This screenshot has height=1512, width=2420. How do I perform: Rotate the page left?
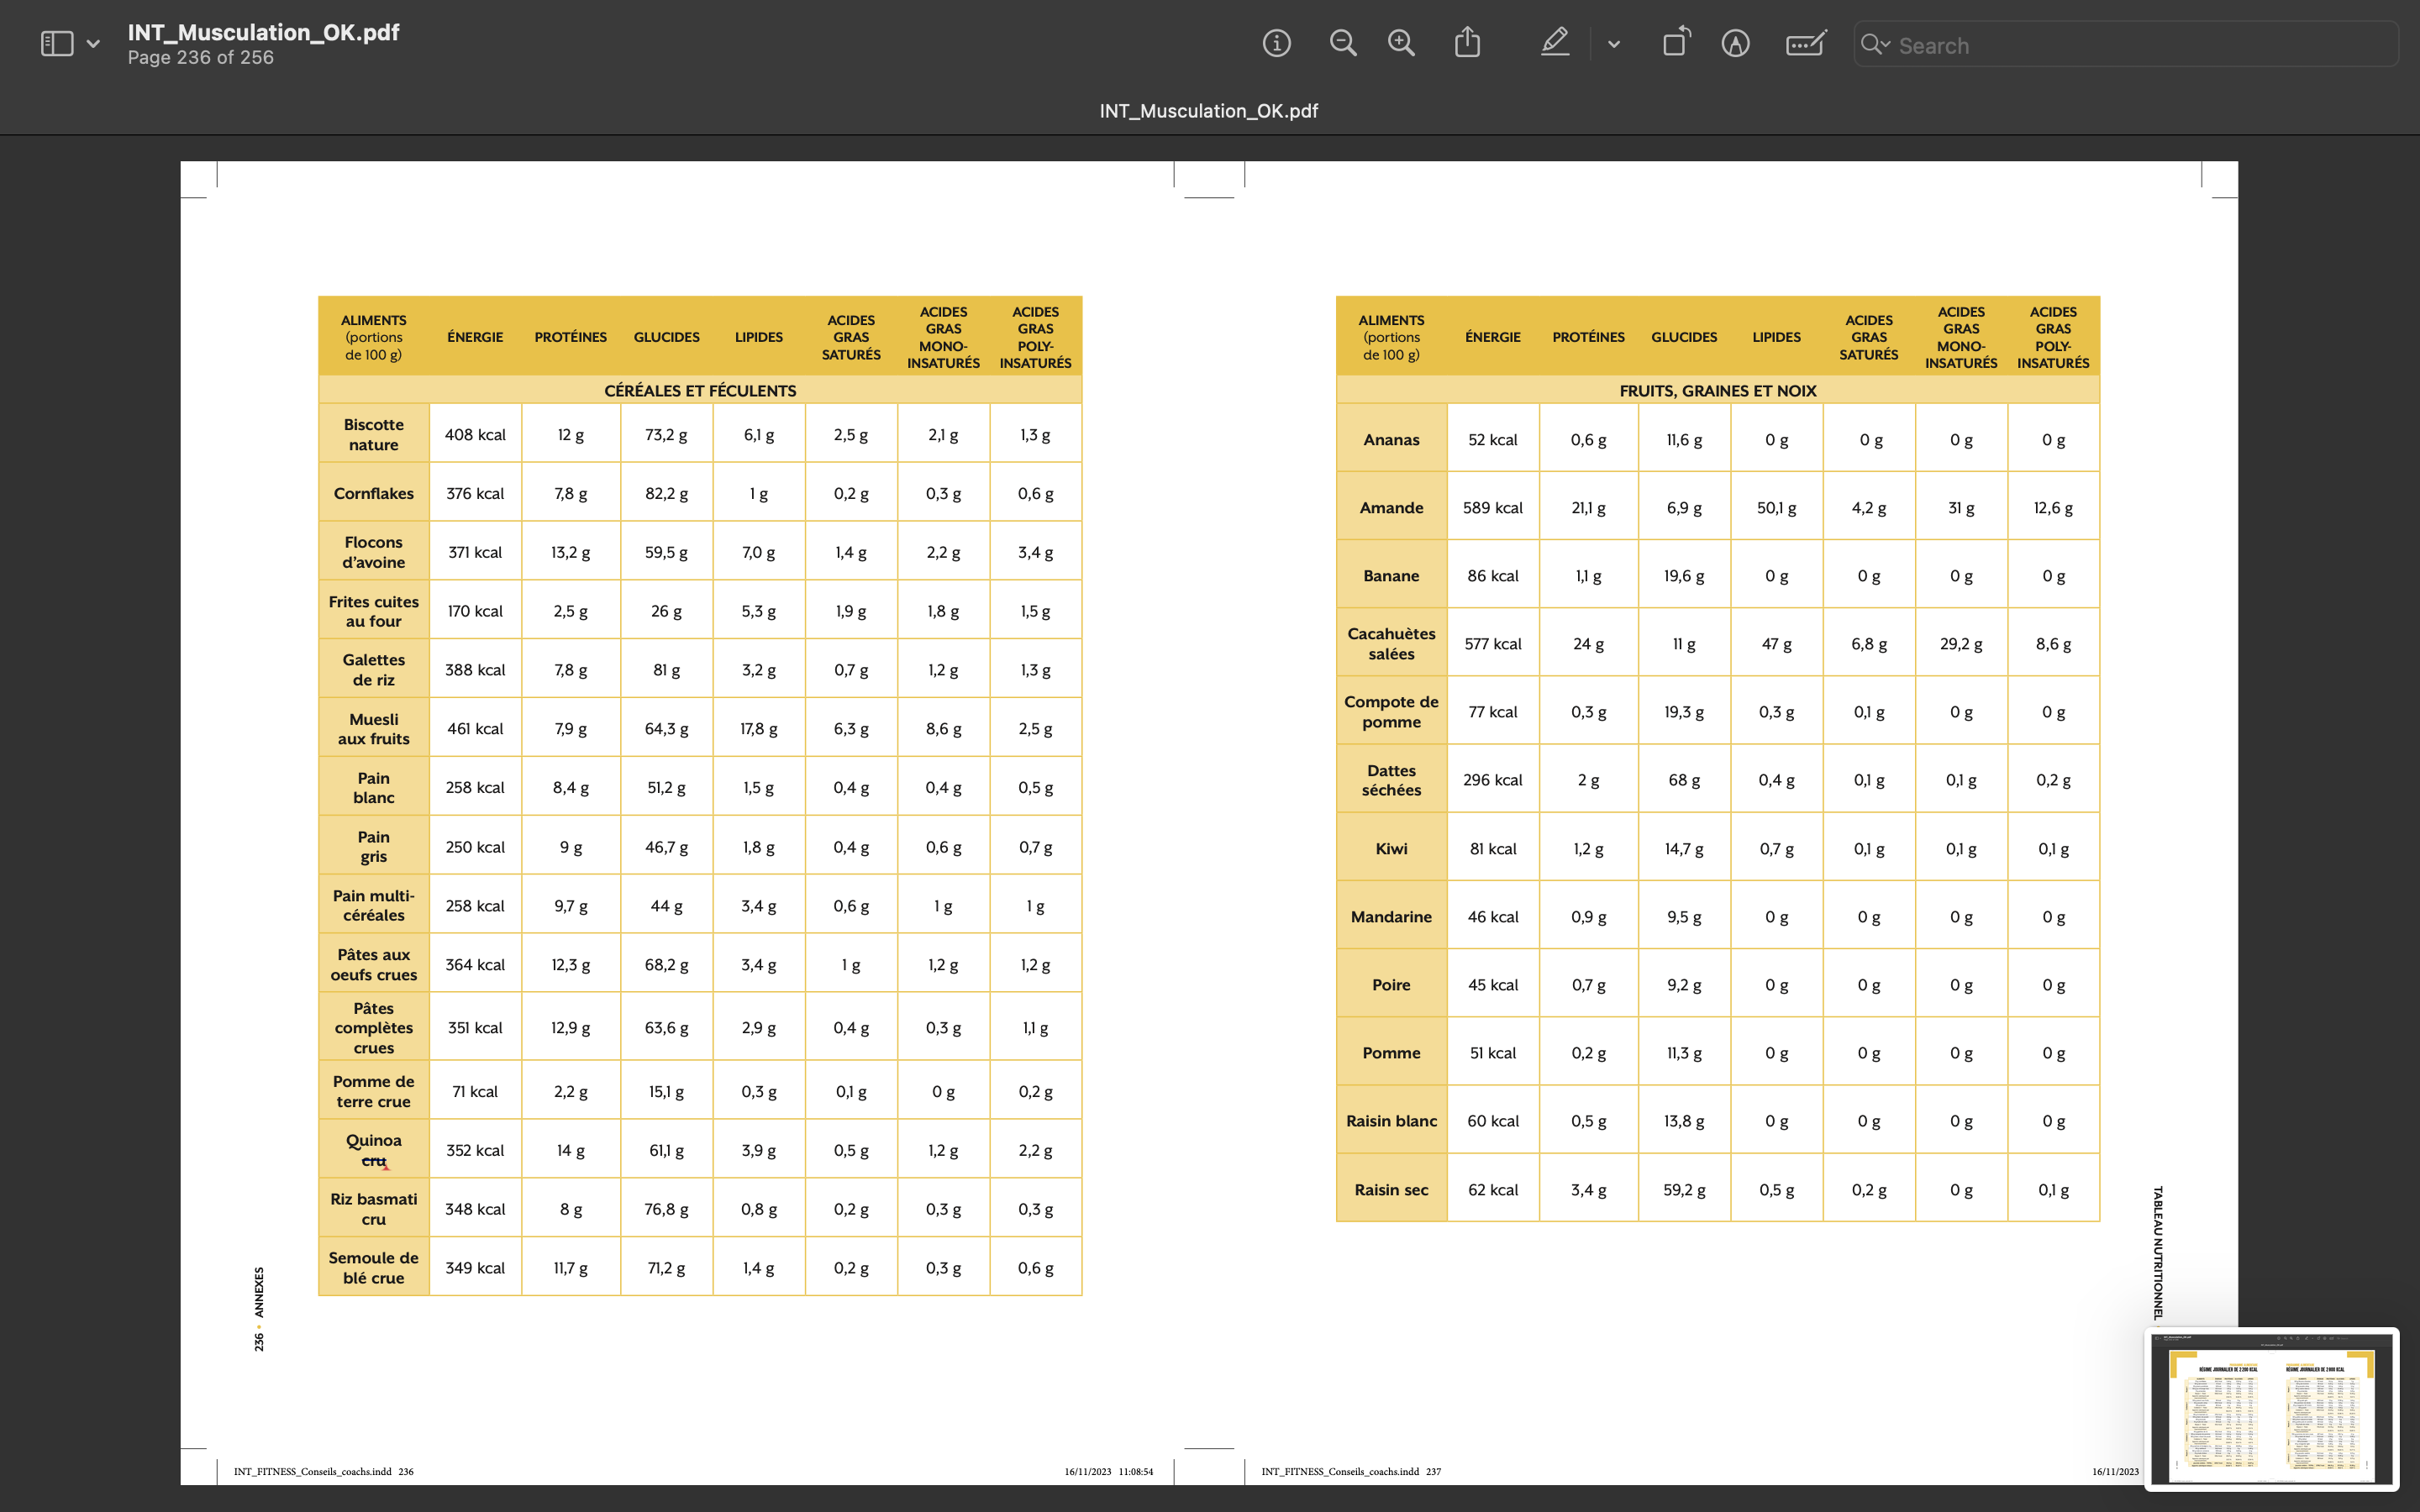pyautogui.click(x=1676, y=43)
